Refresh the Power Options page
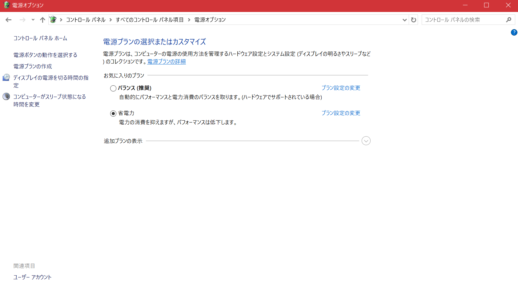The width and height of the screenshot is (518, 290). pos(414,20)
